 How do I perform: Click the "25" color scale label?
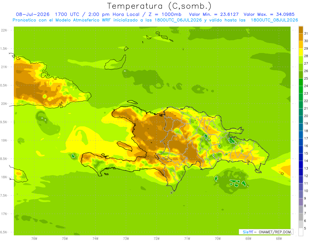click(306, 79)
